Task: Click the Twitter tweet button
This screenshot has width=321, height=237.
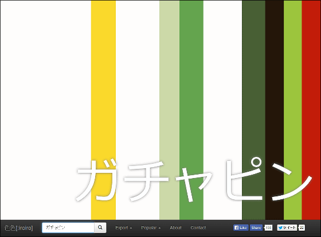Action: click(287, 228)
